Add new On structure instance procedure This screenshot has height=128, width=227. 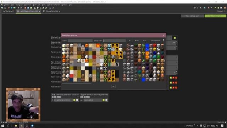click(104, 100)
